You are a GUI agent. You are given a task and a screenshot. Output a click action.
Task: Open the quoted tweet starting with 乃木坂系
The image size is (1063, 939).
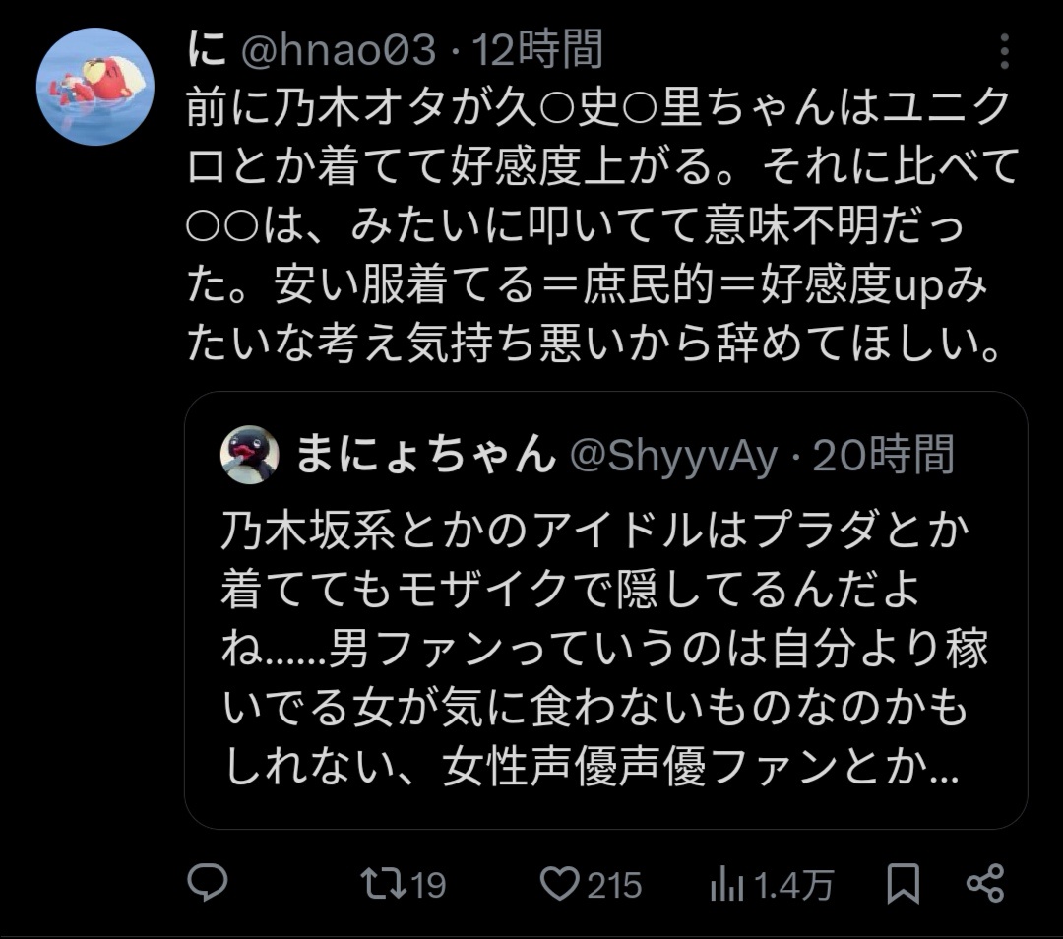(x=604, y=650)
